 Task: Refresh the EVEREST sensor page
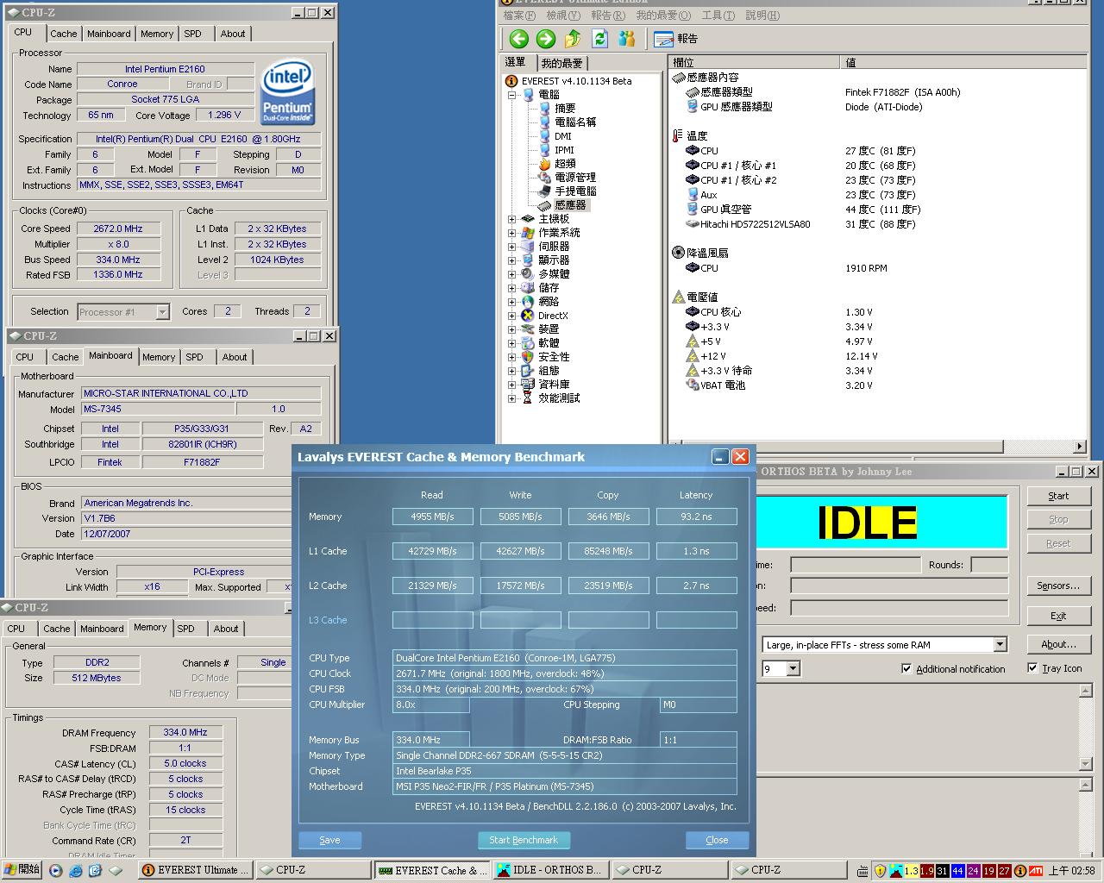pos(600,38)
